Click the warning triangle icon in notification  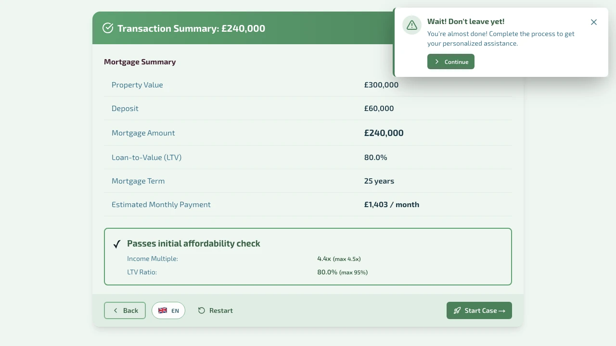point(412,25)
